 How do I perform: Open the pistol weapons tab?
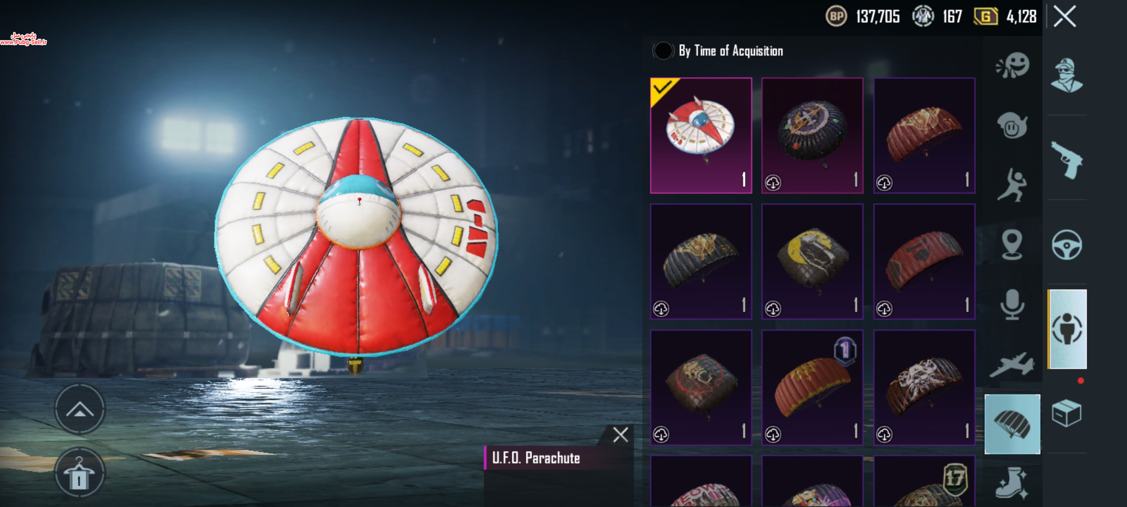[x=1066, y=160]
